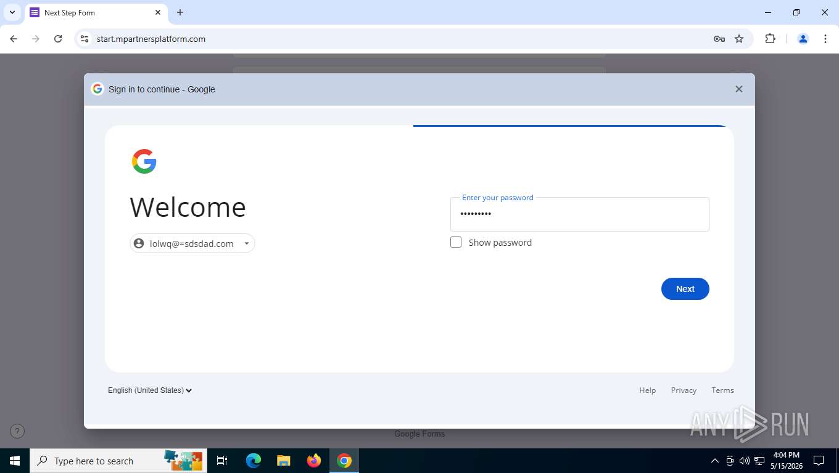
Task: Launch Microsoft Edge from taskbar
Action: click(x=254, y=461)
